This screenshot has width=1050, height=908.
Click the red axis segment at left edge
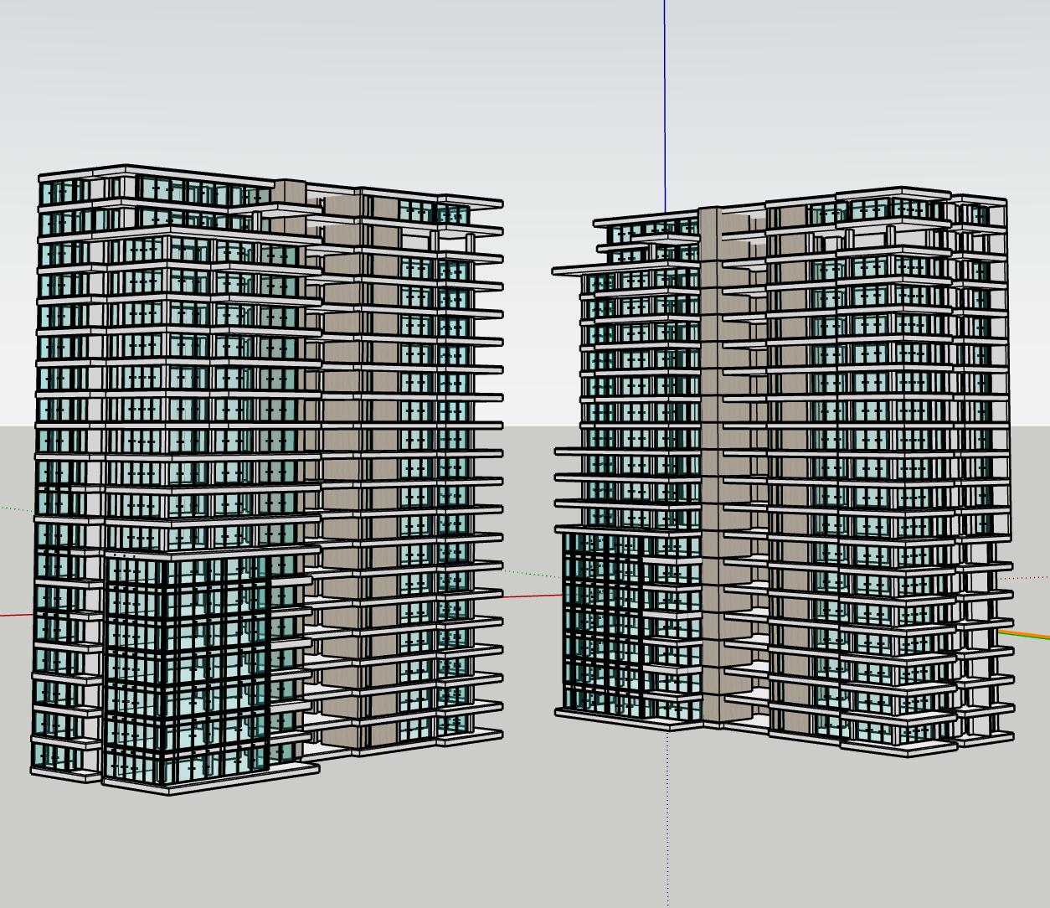[15, 616]
